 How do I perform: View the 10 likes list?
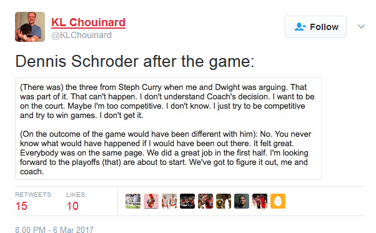(76, 201)
